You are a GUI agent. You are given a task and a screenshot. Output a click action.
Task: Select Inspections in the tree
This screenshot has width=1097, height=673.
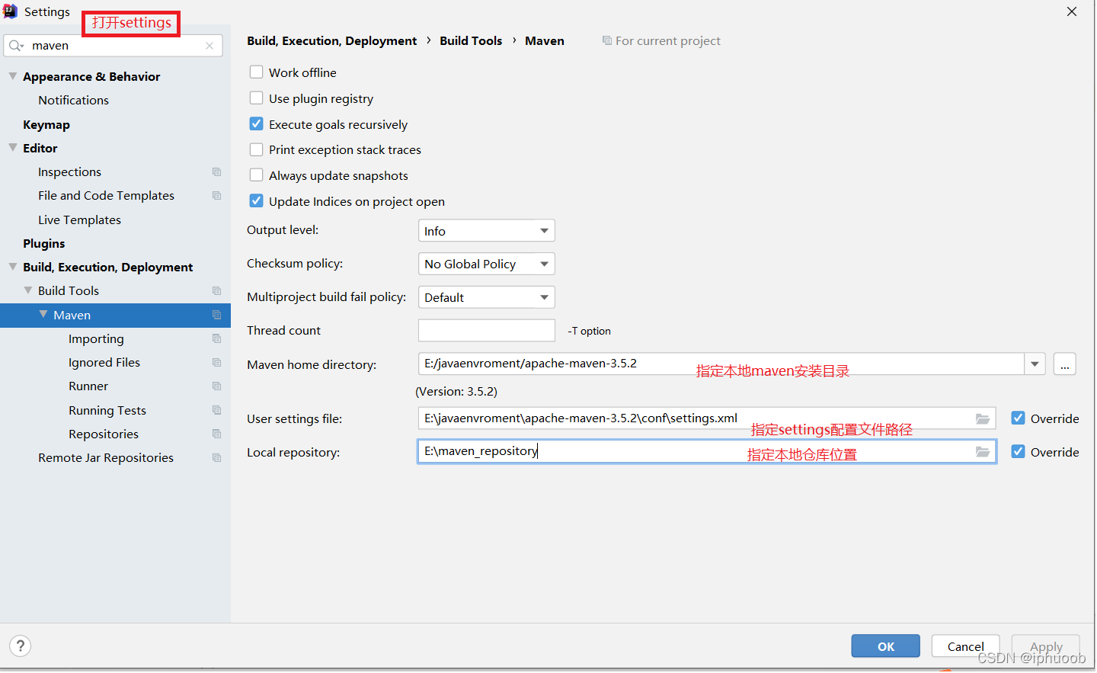(69, 172)
